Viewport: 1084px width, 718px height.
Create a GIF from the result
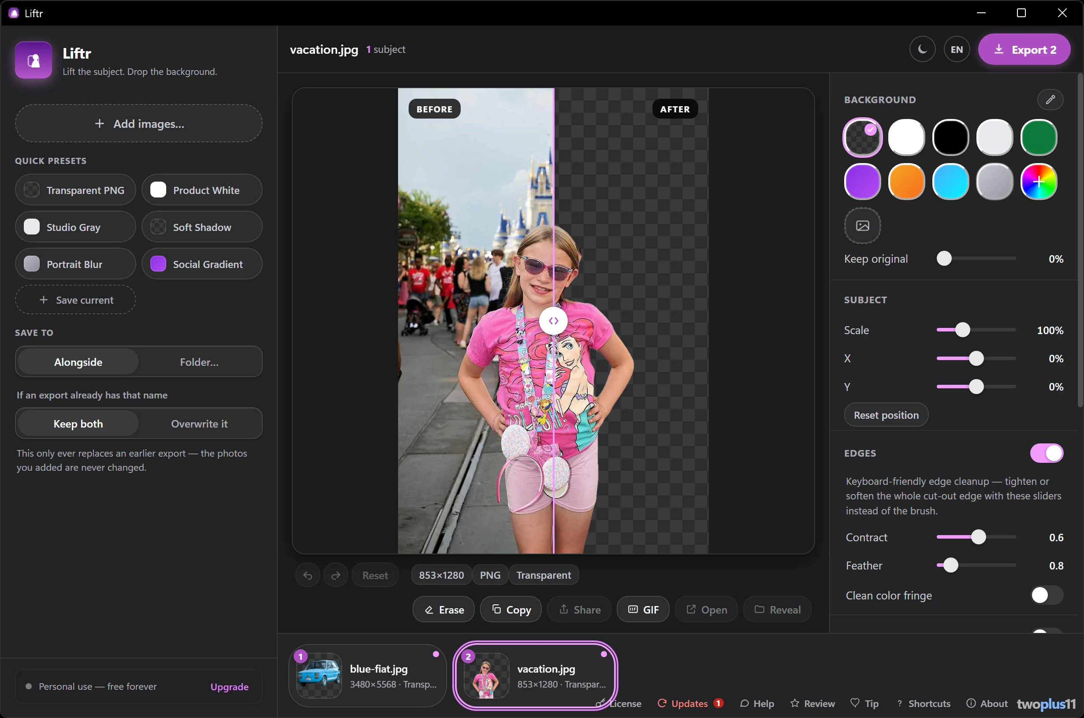[x=643, y=610]
